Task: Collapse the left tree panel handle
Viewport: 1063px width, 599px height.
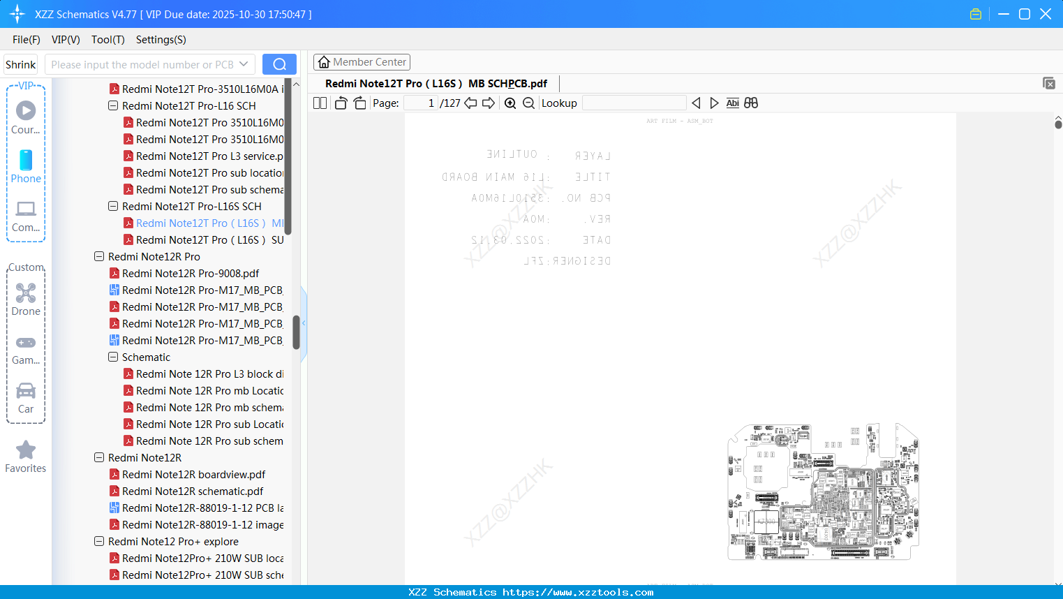Action: point(304,323)
